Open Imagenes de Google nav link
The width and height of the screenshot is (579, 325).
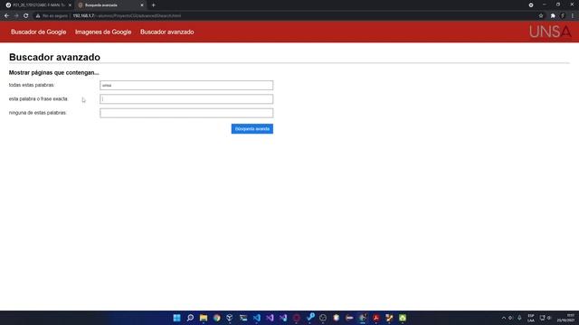[103, 32]
